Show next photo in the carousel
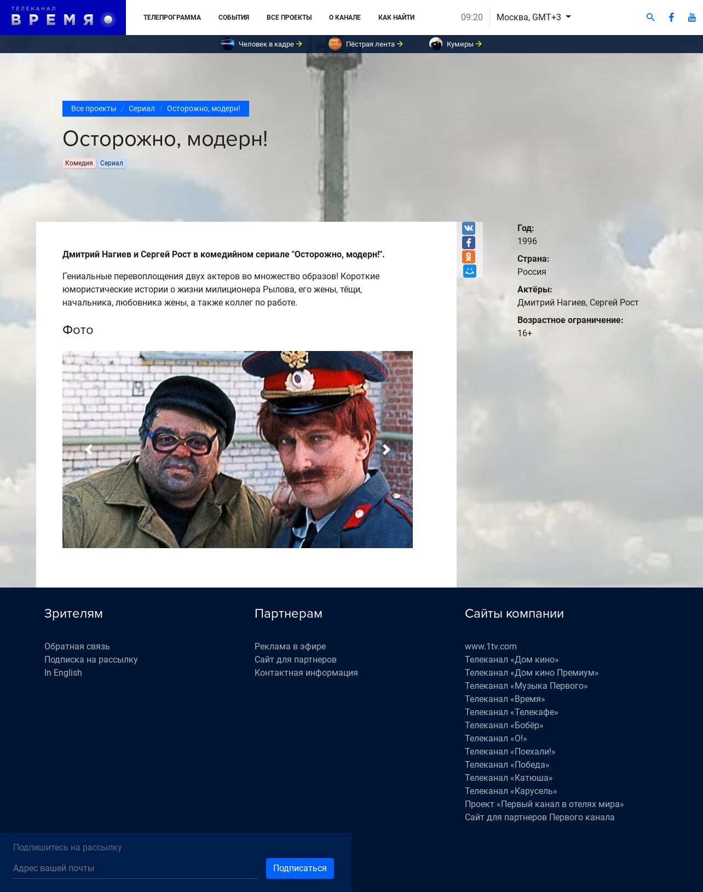 coord(387,450)
